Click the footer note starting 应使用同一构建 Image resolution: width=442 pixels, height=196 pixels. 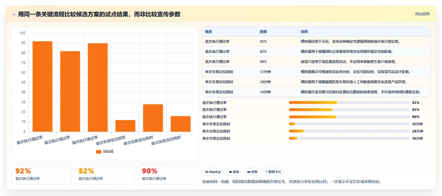(x=292, y=182)
